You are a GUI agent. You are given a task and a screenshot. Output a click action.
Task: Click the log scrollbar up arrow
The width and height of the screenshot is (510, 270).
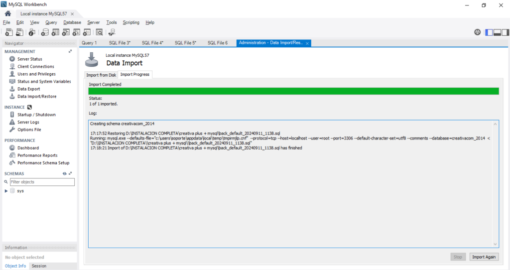[x=495, y=124]
